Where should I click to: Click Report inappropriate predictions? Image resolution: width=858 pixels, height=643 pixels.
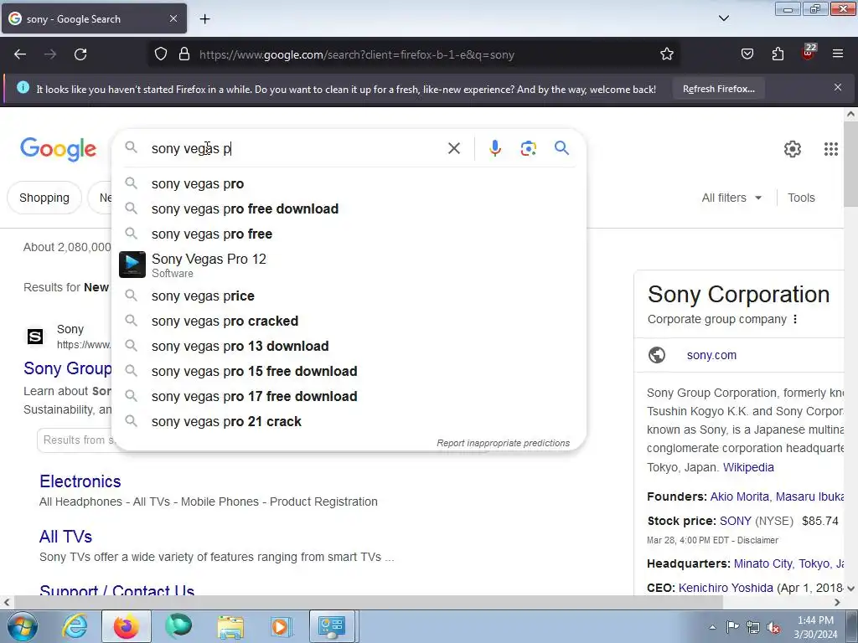point(503,443)
